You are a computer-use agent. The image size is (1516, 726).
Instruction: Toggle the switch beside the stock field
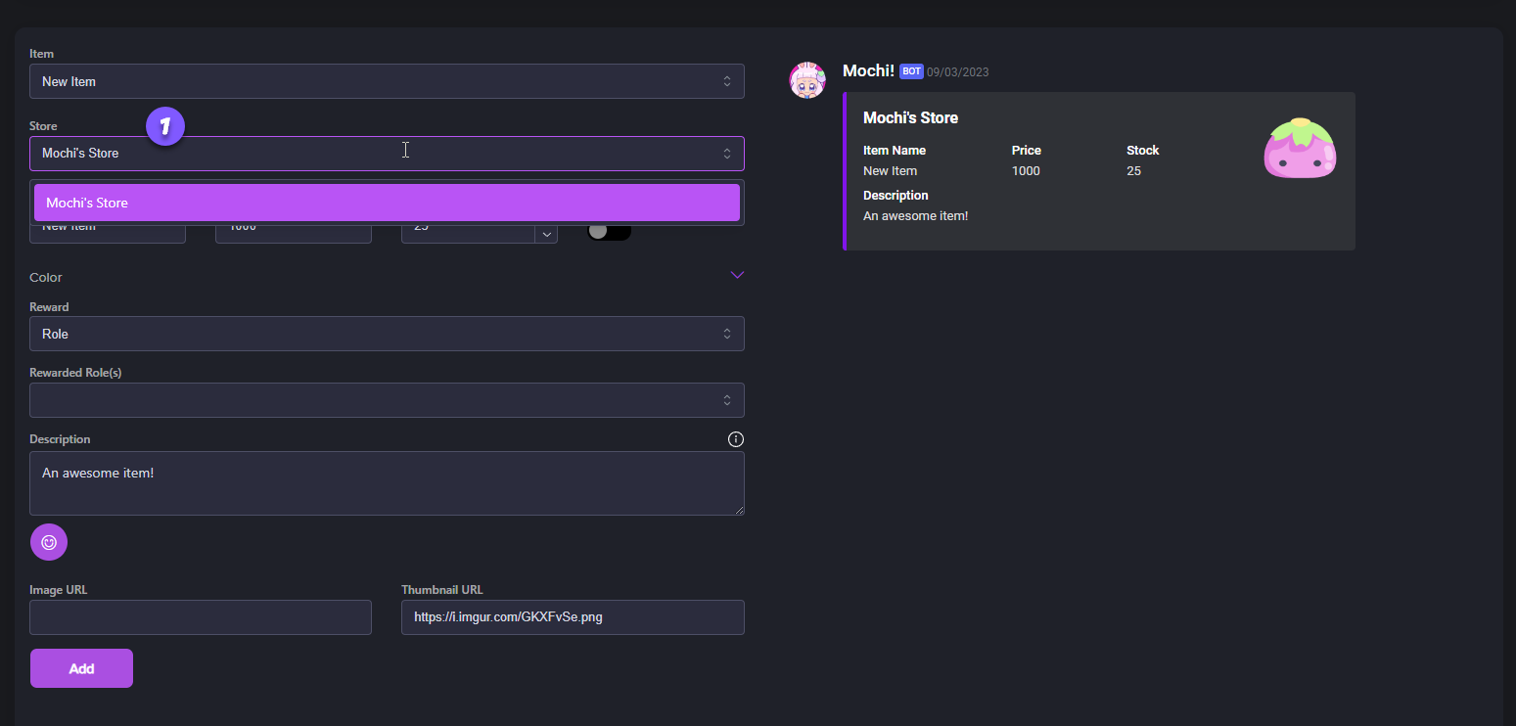(608, 231)
